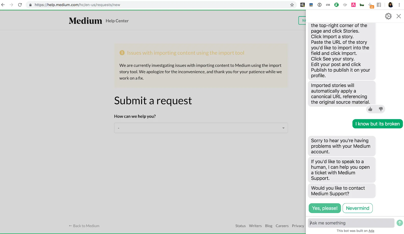404x234 pixels.
Task: Click the partly hidden green button in Medium header
Action: coord(302,20)
